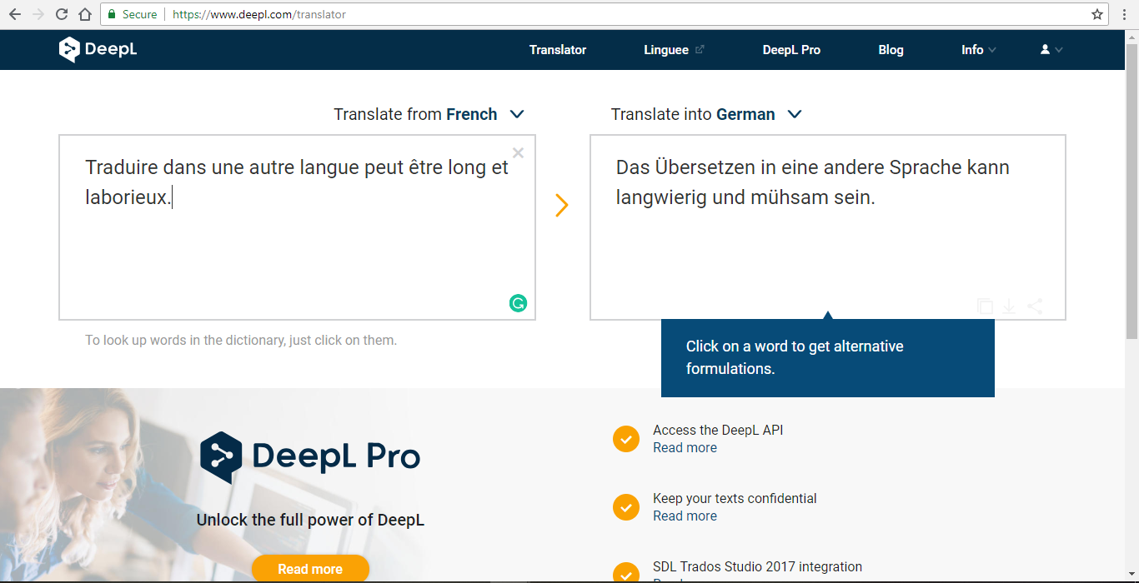Read more about Access the DeepL API
This screenshot has width=1139, height=583.
(x=685, y=448)
